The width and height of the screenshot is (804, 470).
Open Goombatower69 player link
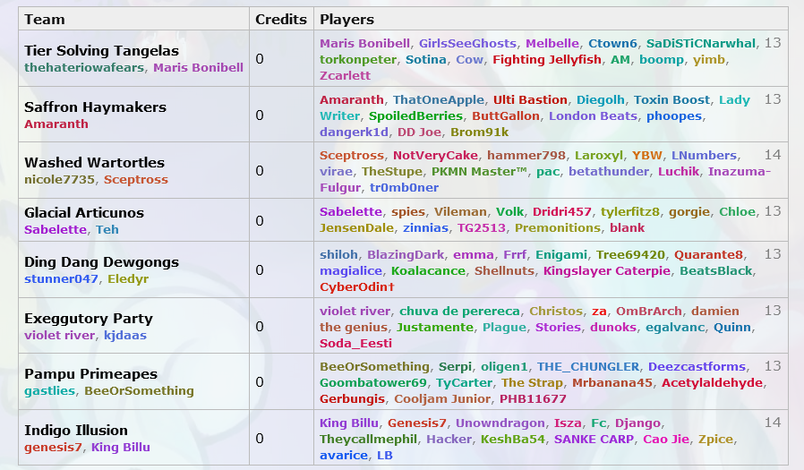(x=373, y=382)
